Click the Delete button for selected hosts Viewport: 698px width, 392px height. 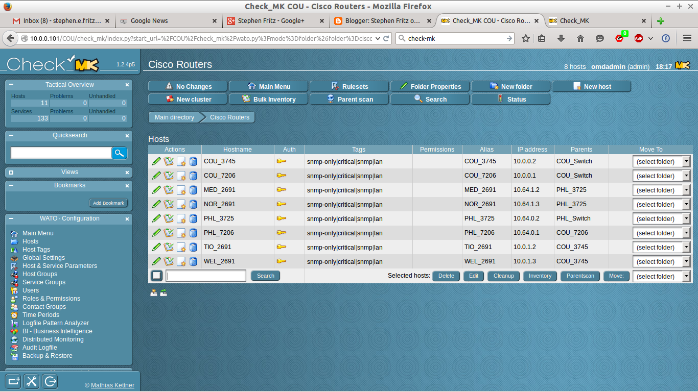tap(446, 276)
